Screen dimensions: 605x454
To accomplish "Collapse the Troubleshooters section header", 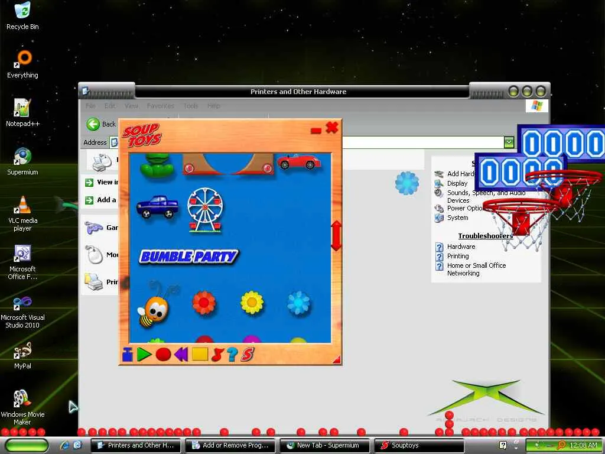I will pyautogui.click(x=486, y=236).
